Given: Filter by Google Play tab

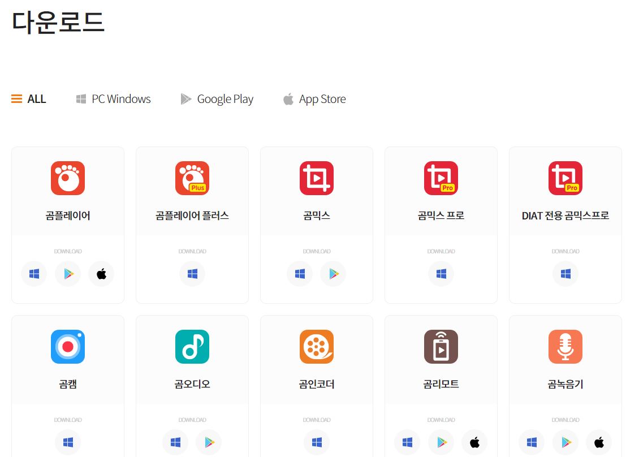Looking at the screenshot, I should tap(217, 99).
